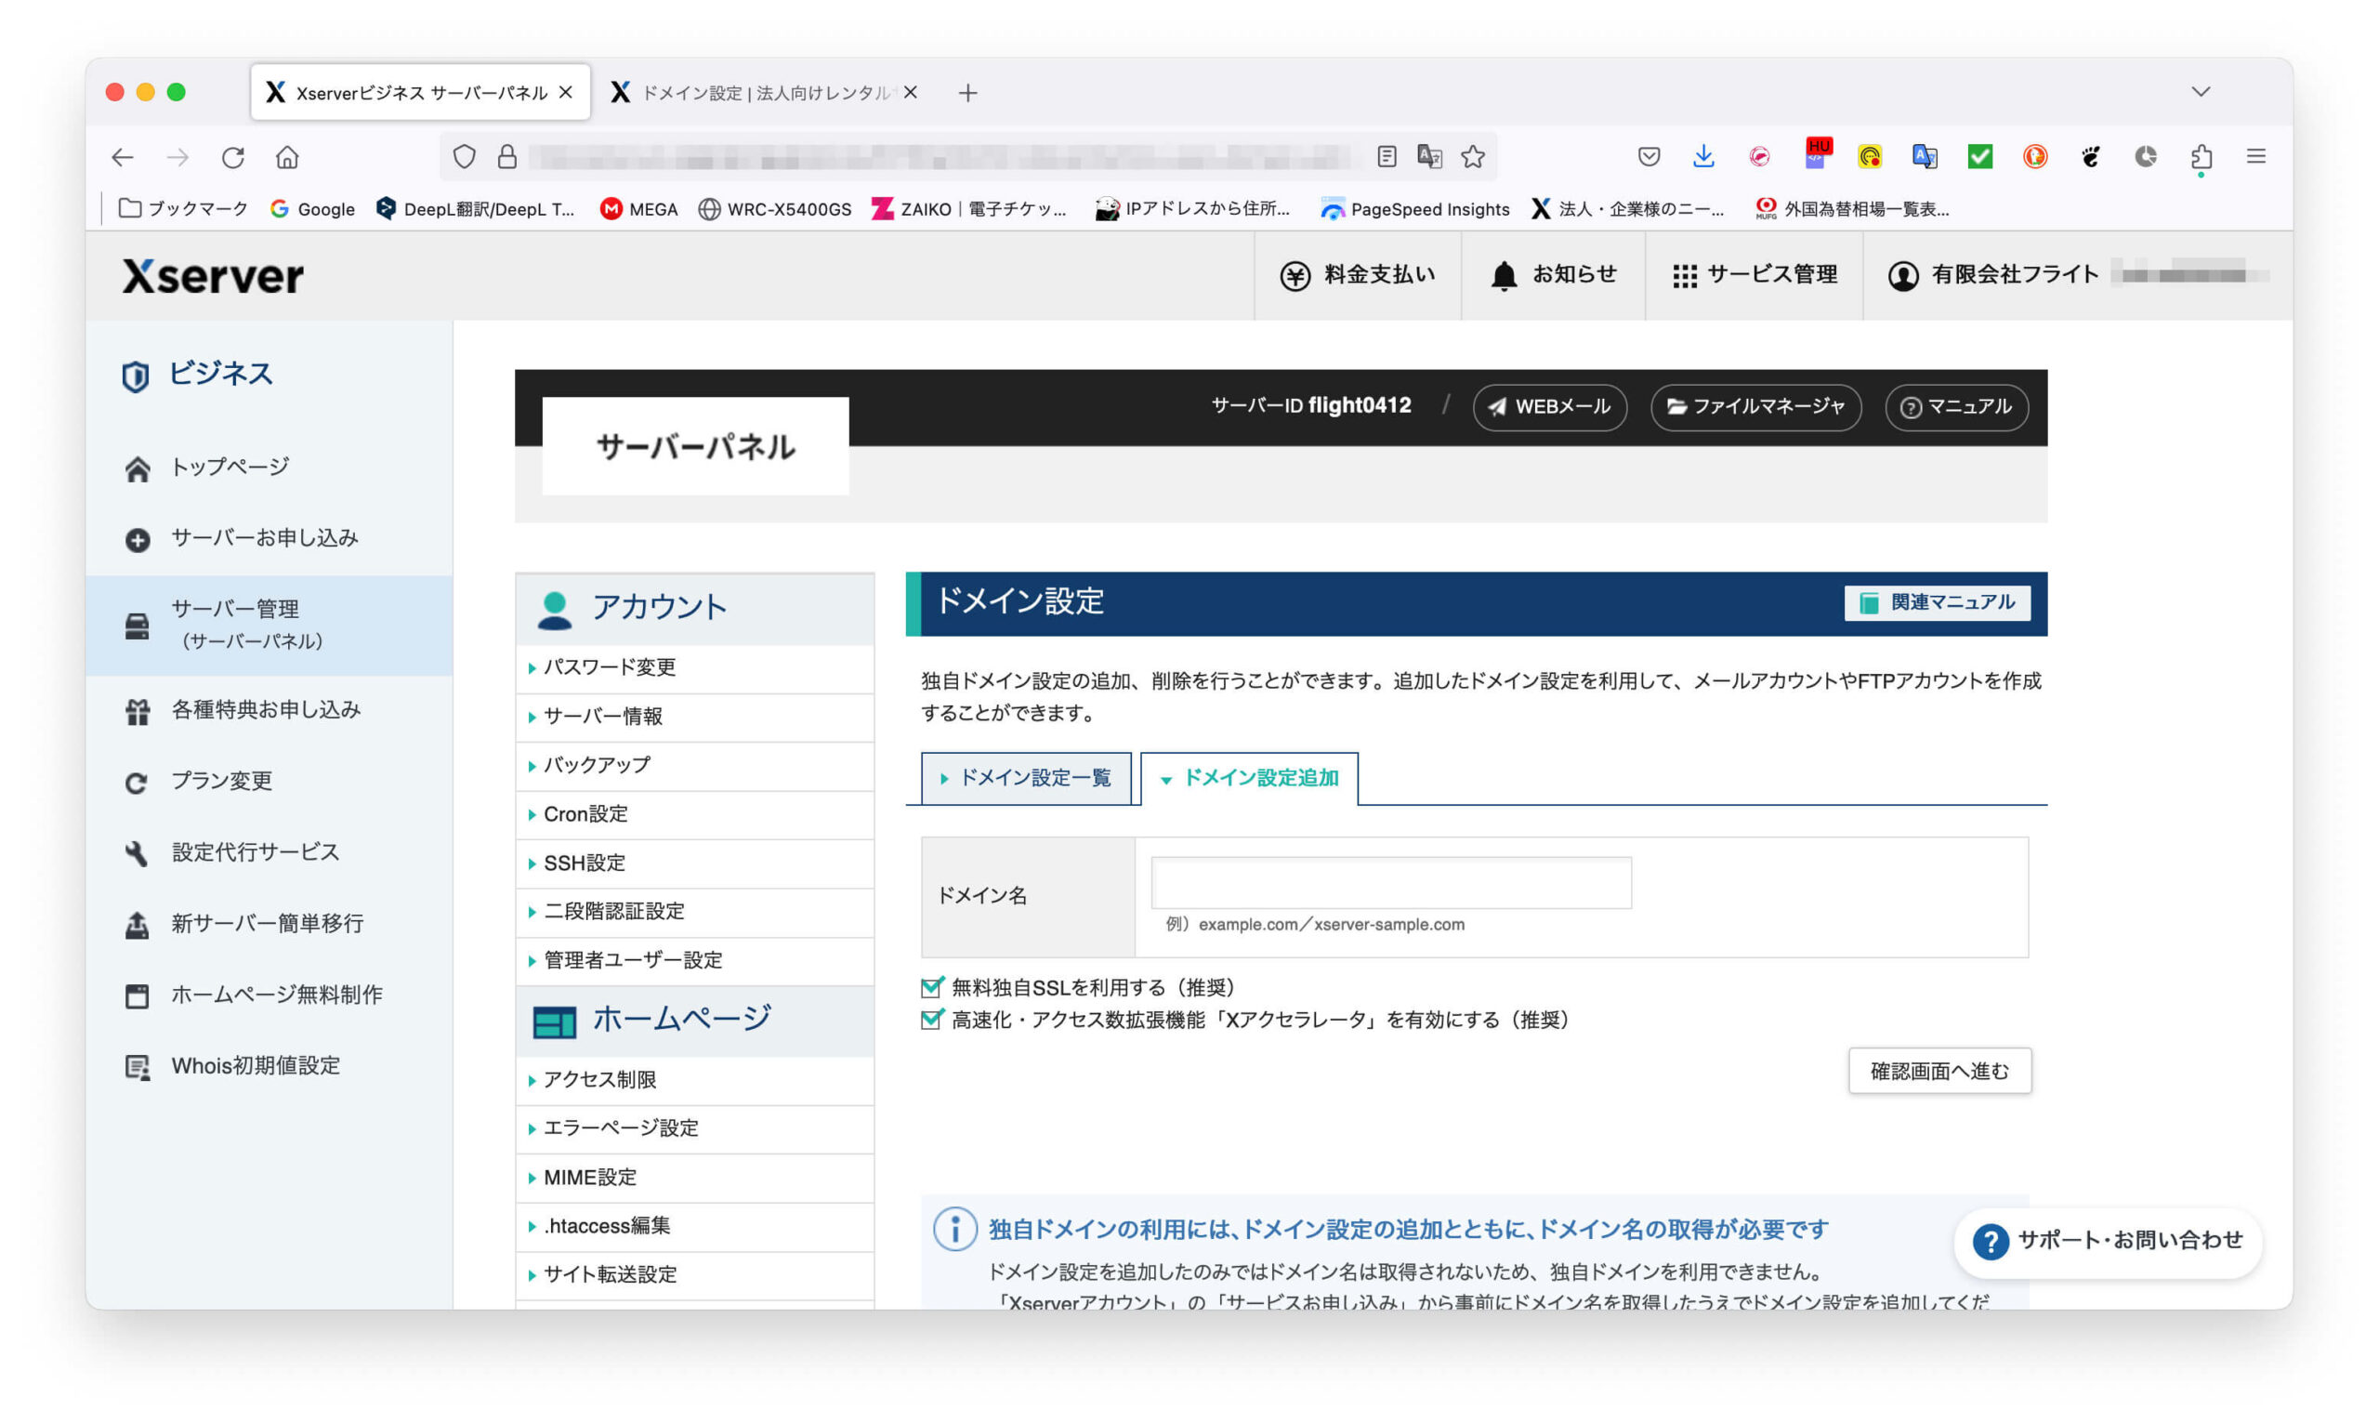Click the translate page icon in address bar
Screen dimensions: 2379x1423
coord(1429,156)
